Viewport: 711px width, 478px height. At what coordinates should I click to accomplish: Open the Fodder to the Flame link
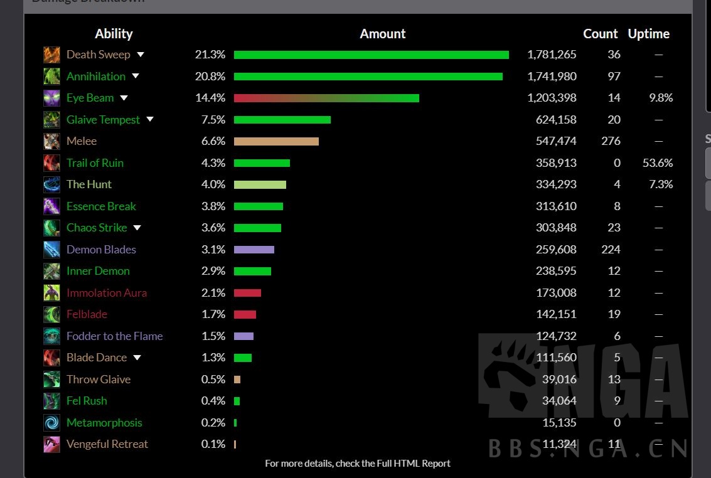click(x=114, y=336)
